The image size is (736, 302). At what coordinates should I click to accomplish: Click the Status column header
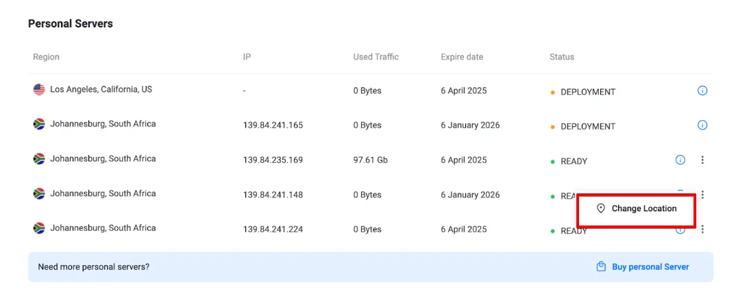point(561,57)
